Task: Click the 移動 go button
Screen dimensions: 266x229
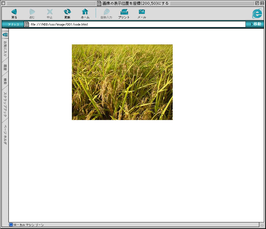Action: click(256, 24)
